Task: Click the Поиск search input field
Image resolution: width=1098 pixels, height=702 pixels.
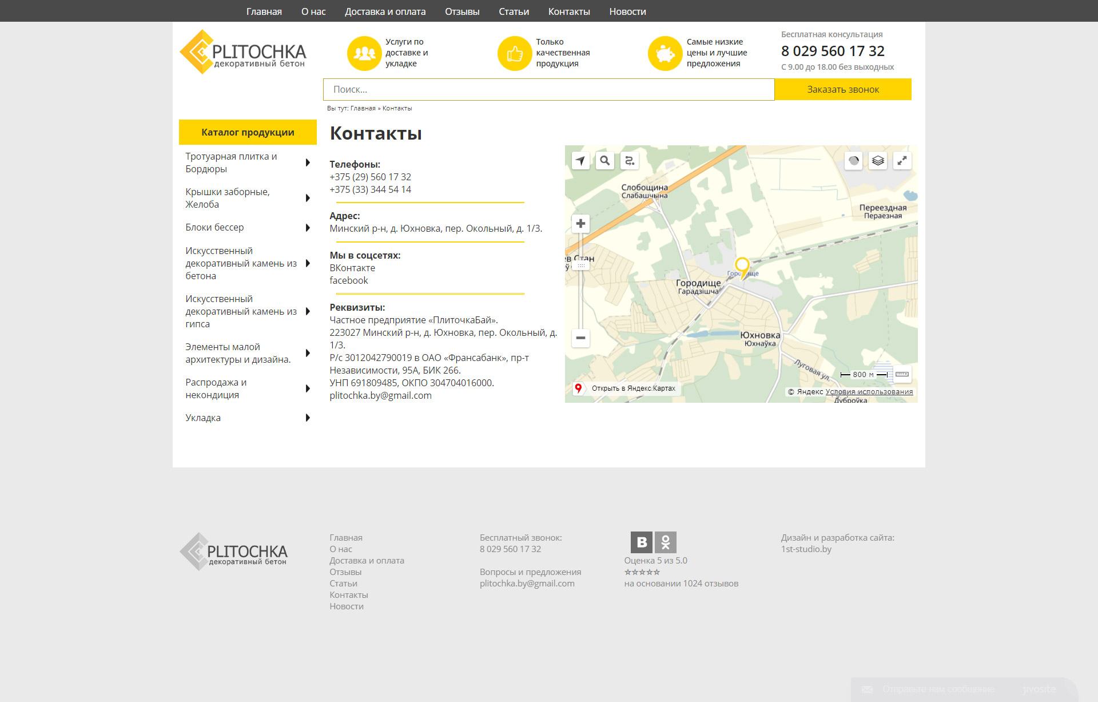Action: [548, 90]
